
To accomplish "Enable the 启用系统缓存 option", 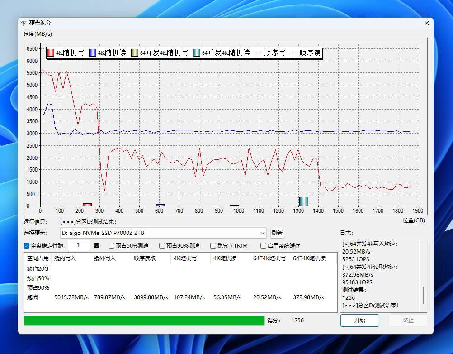I will coord(263,245).
